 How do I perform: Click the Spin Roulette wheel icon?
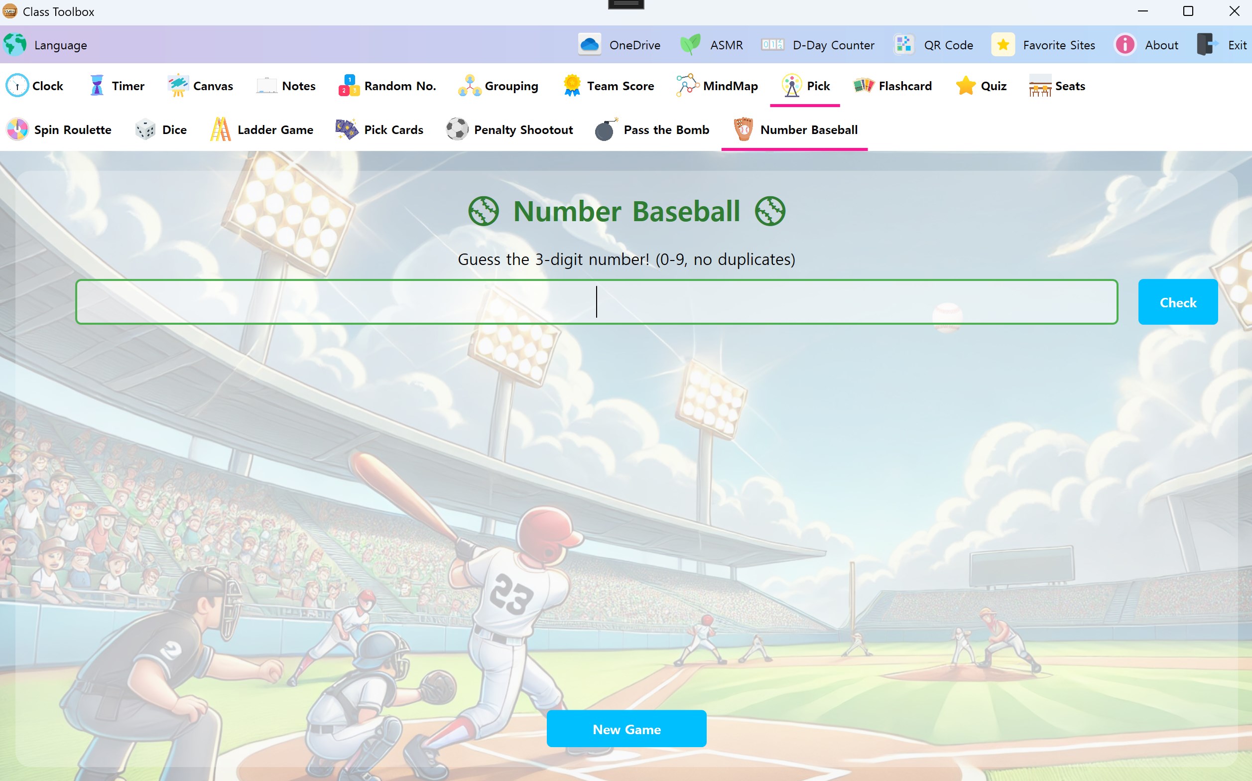[x=17, y=130]
